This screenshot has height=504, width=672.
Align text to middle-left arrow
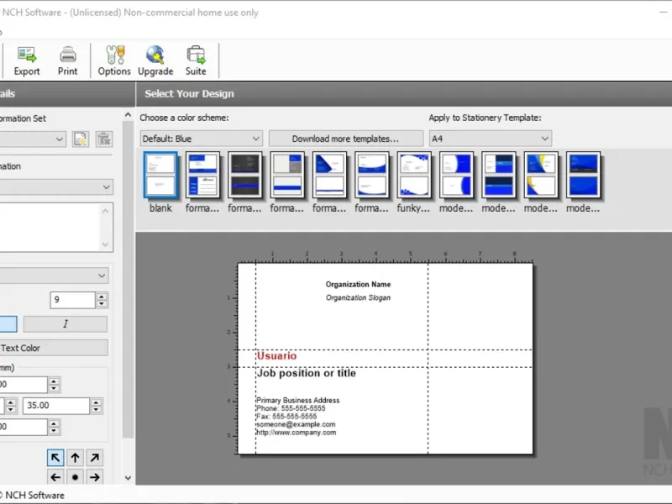(x=55, y=477)
